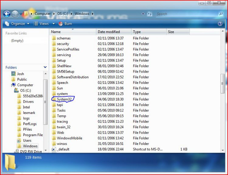This screenshot has width=228, height=175.
Task: Collapse the Folders pane chevron
Action: click(45, 67)
